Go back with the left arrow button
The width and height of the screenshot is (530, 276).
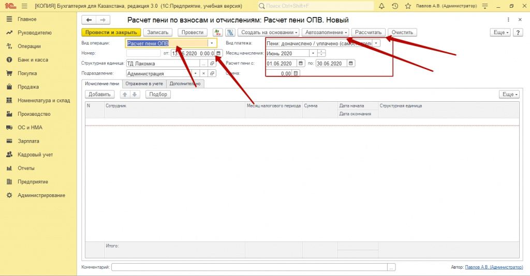pyautogui.click(x=89, y=20)
